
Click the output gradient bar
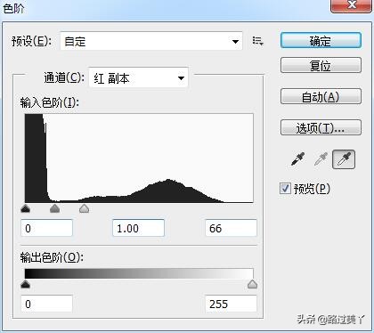pos(139,273)
